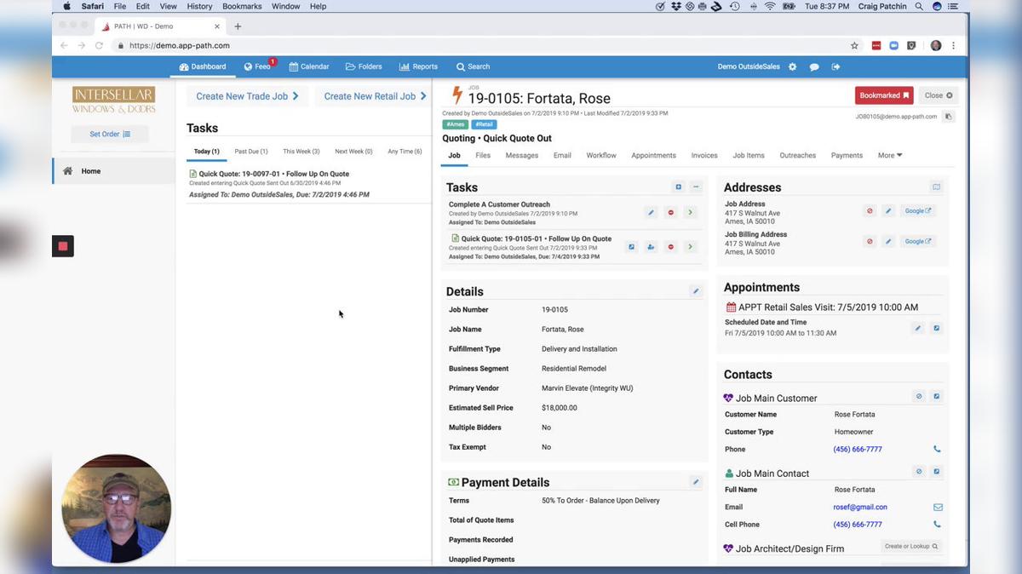Open Job Main Contact record link icon
This screenshot has height=574, width=1022.
(x=937, y=471)
